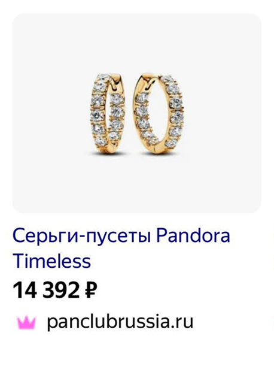Click the number 392 in the price

[x=61, y=291]
